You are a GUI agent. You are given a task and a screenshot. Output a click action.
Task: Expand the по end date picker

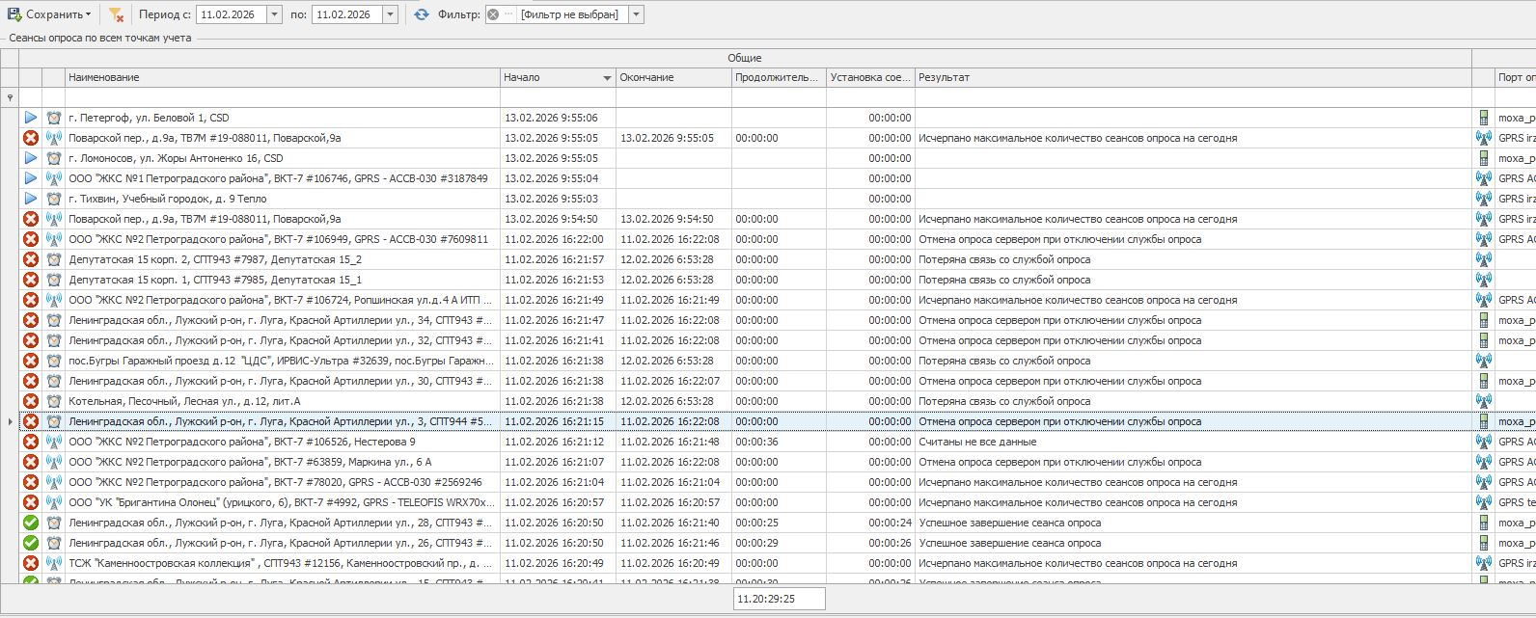coord(390,14)
